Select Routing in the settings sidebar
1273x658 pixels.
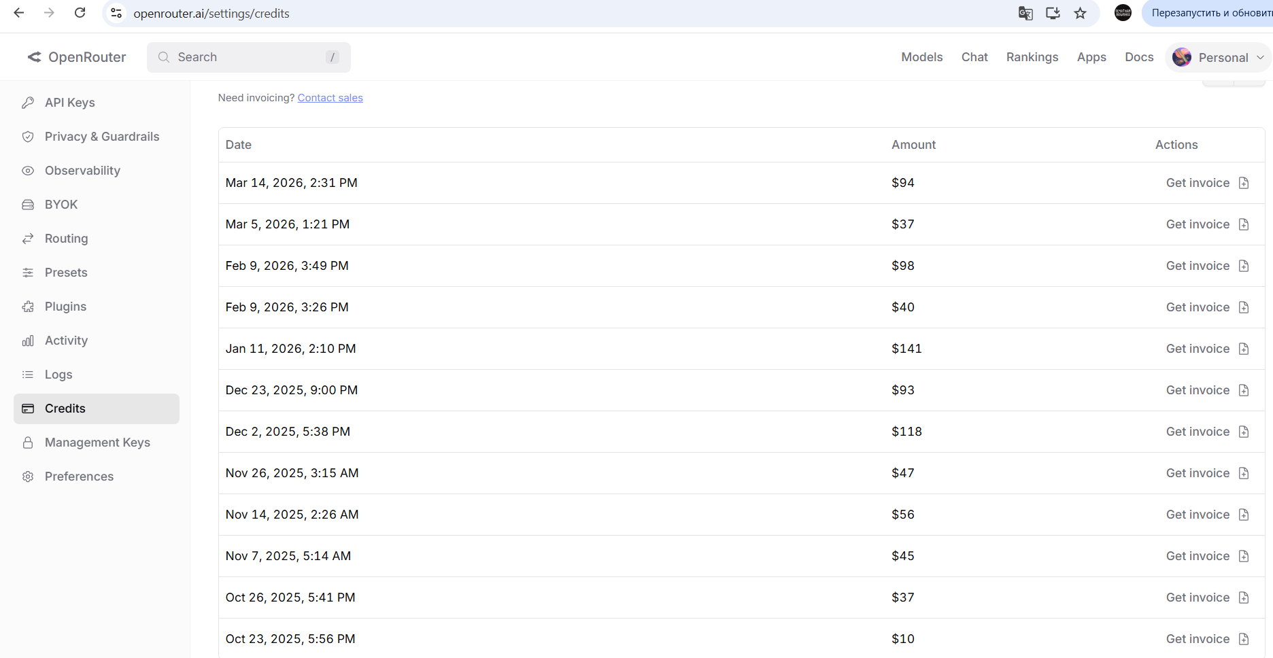click(x=66, y=239)
